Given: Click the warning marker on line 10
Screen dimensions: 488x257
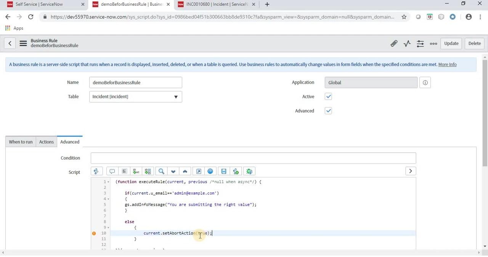Looking at the screenshot, I should click(94, 233).
